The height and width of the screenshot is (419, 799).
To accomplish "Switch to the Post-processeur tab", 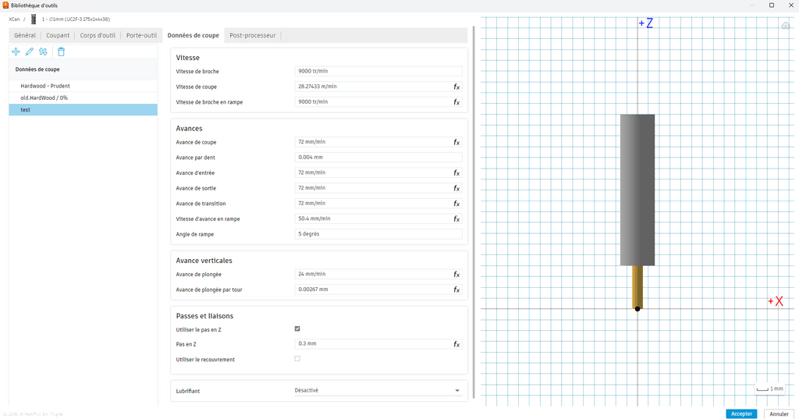I will pyautogui.click(x=252, y=35).
